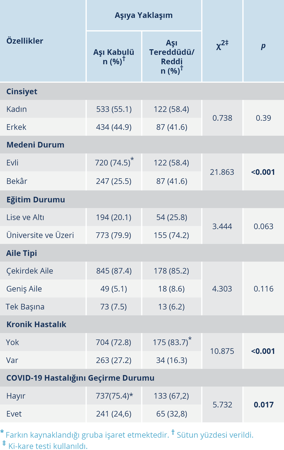Viewport: 284px width, 450px height.
Task: Click the "Özellikler" column header
Action: (x=25, y=41)
